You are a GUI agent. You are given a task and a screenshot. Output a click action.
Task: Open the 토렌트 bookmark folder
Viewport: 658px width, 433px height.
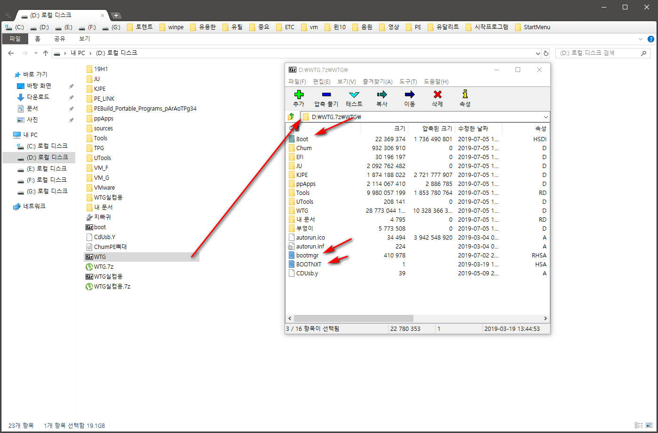141,27
